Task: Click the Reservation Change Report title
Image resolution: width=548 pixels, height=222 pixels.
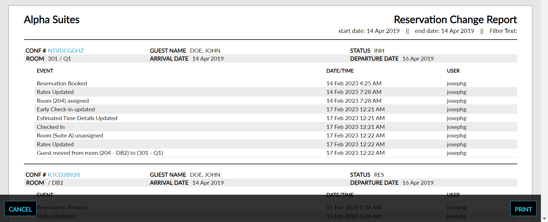Action: click(455, 20)
